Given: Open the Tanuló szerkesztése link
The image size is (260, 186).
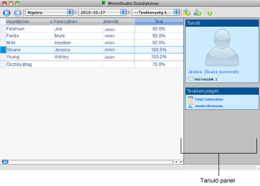Looking at the screenshot, I should (x=209, y=99).
